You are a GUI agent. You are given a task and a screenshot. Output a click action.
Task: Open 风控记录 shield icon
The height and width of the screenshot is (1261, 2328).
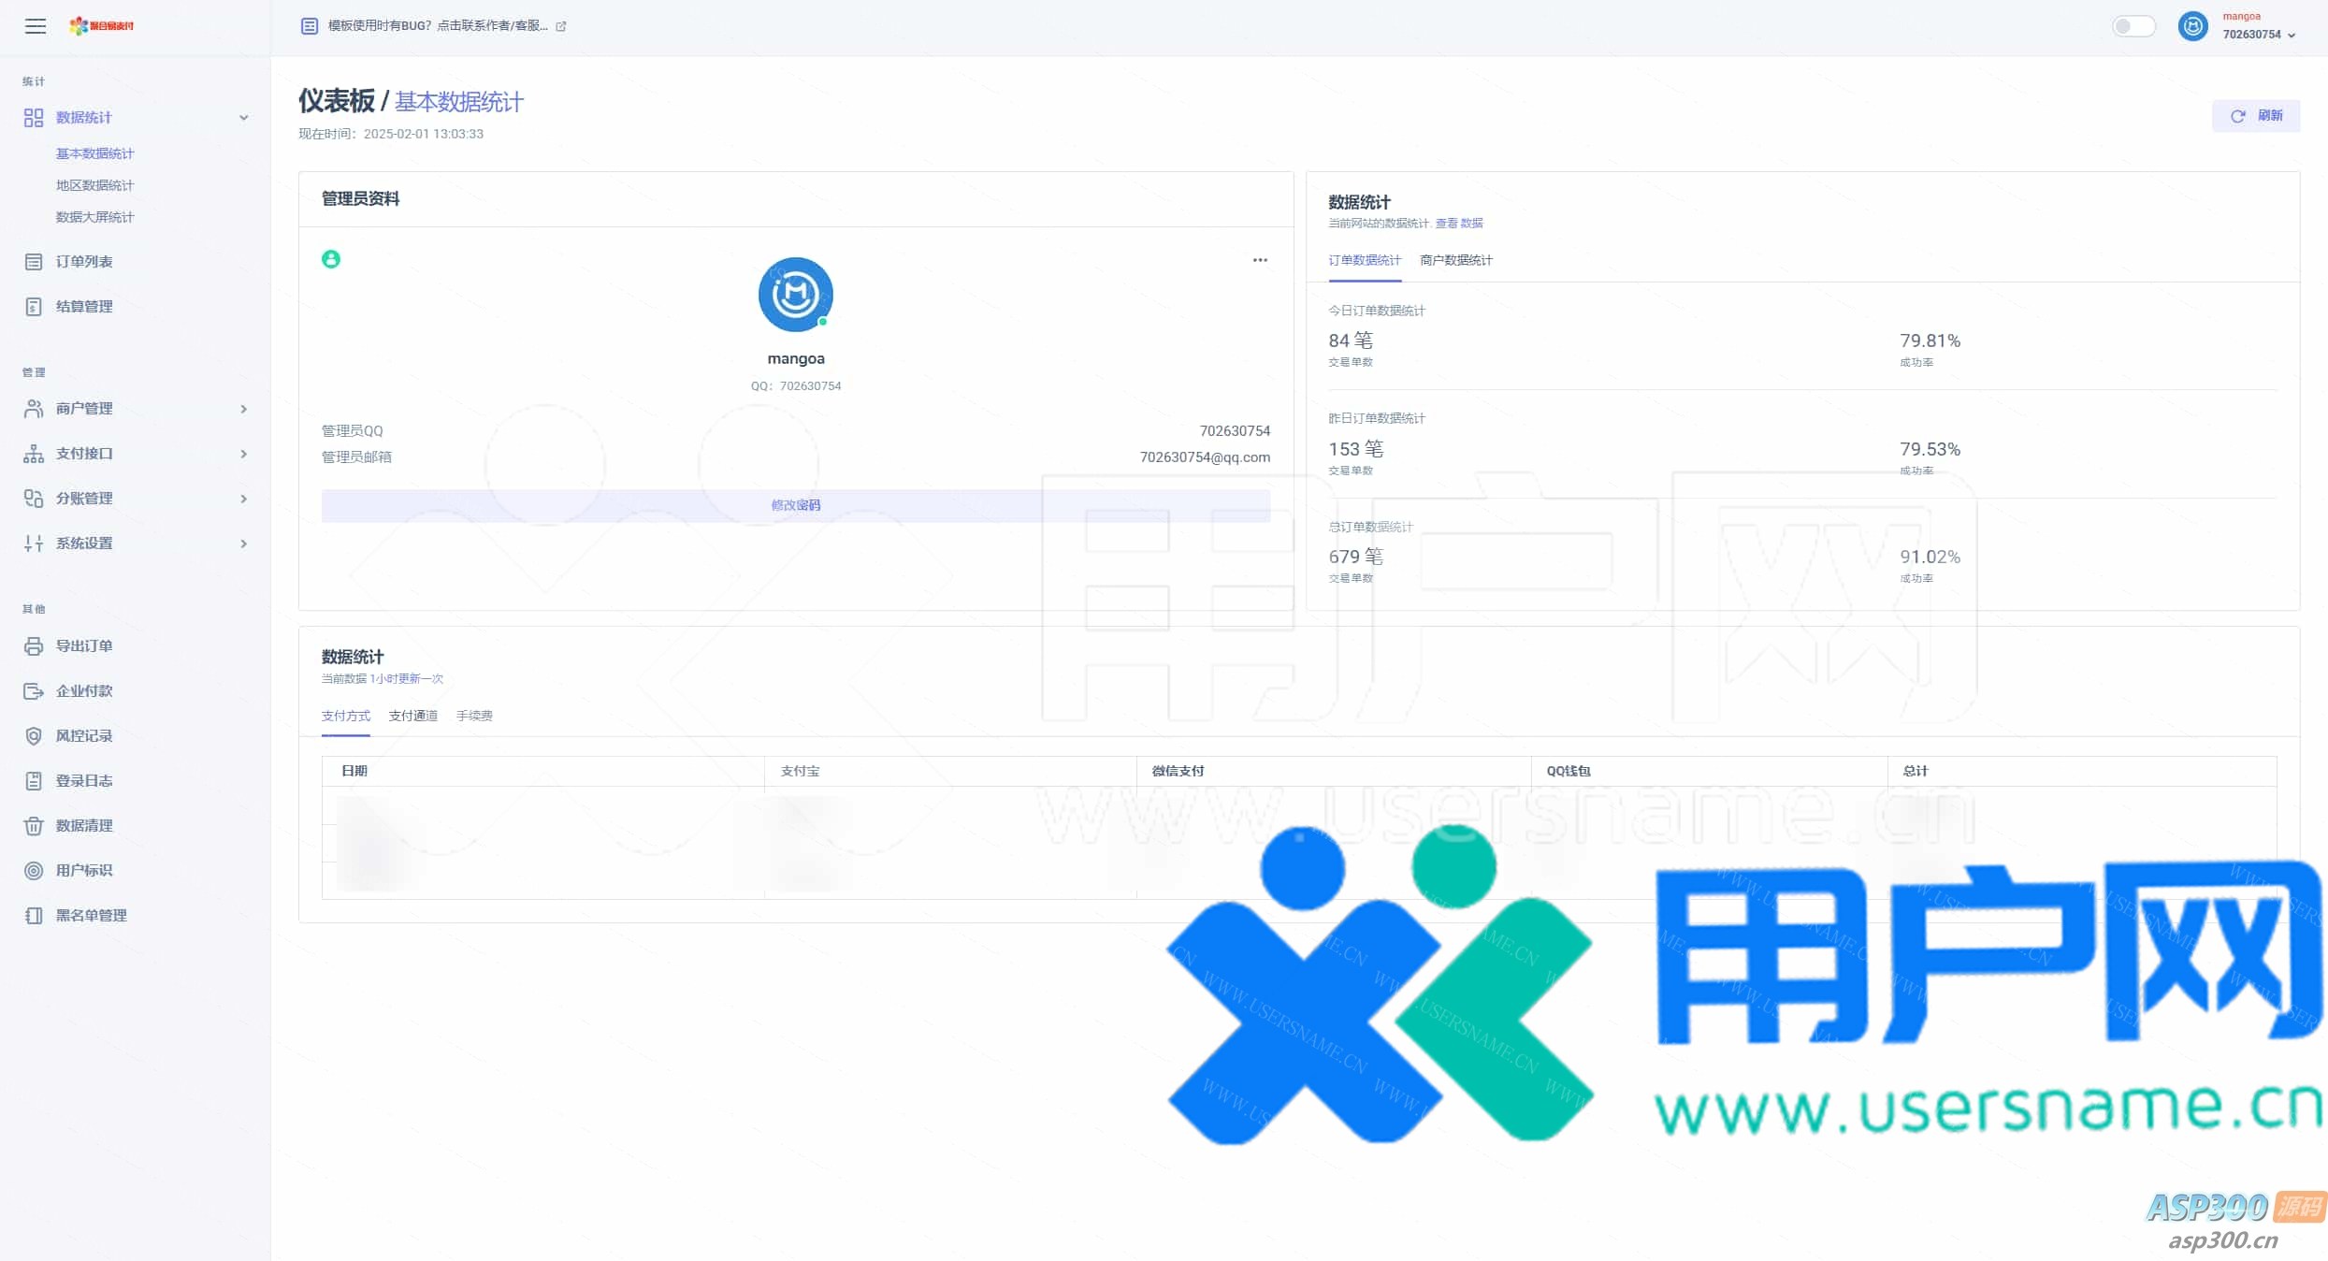pyautogui.click(x=34, y=736)
